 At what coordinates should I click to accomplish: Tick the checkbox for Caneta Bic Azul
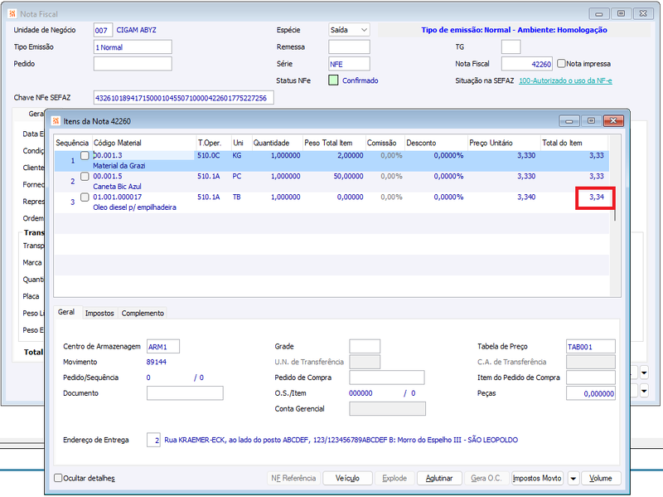click(x=85, y=176)
